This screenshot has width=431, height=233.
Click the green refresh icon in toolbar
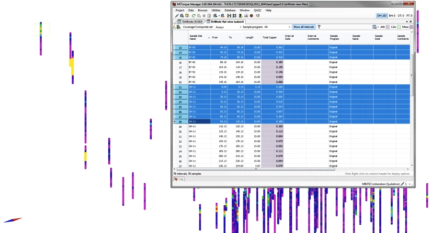(x=193, y=16)
